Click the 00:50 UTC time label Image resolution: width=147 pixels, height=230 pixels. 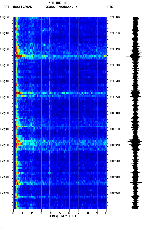click(115, 193)
